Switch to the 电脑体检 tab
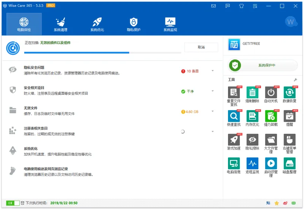The width and height of the screenshot is (304, 209). pyautogui.click(x=24, y=24)
